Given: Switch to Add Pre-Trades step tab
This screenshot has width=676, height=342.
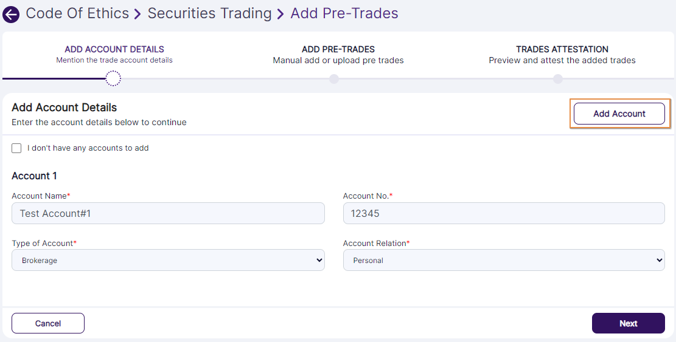Looking at the screenshot, I should tap(338, 54).
